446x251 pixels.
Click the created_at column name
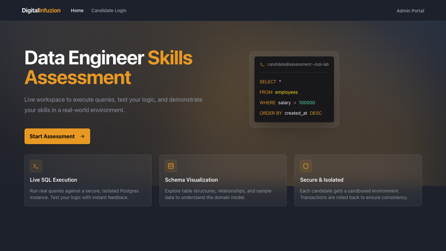pyautogui.click(x=296, y=113)
